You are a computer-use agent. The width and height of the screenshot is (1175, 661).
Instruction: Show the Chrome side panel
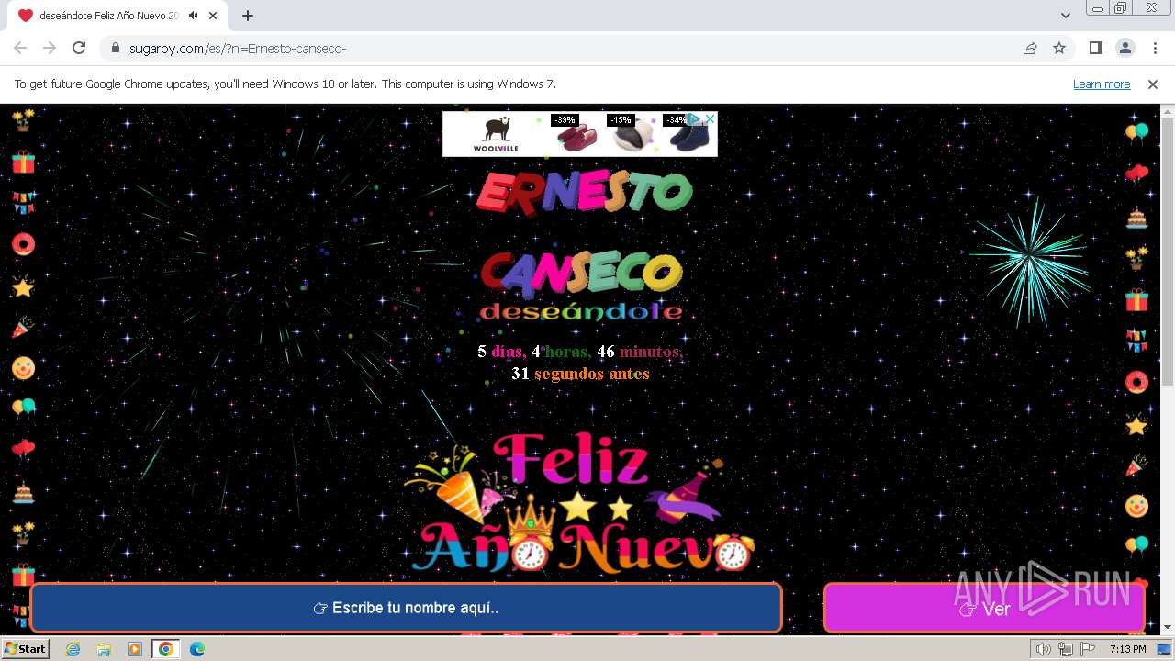1095,48
